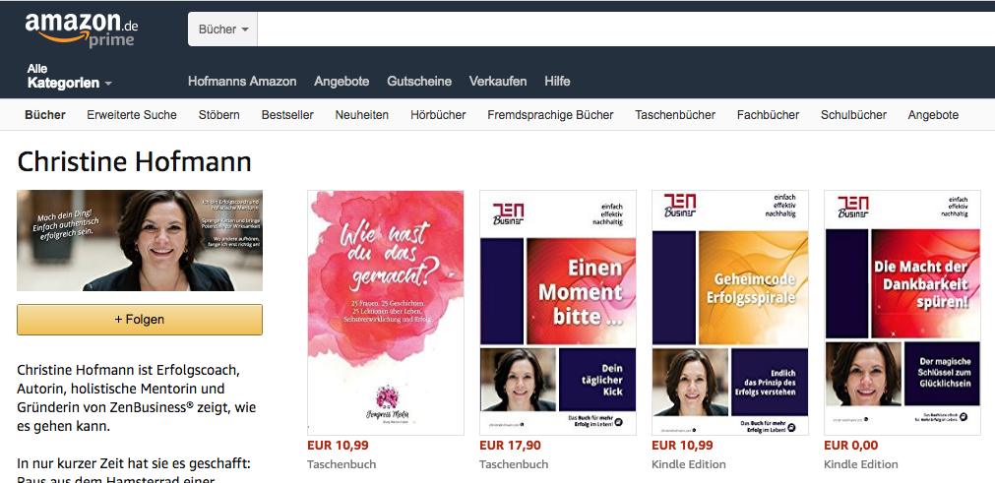Screen dimensions: 995x483
Task: Open the Hilfe page
Action: (557, 81)
